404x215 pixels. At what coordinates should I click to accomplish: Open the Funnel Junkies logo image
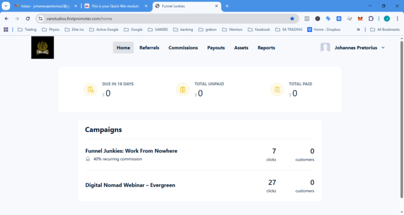(x=43, y=48)
